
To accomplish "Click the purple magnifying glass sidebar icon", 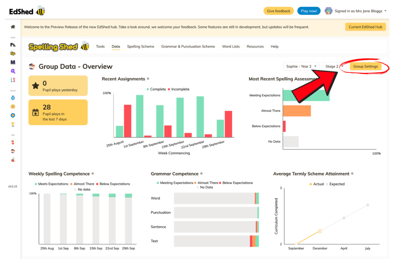I will 13,71.
